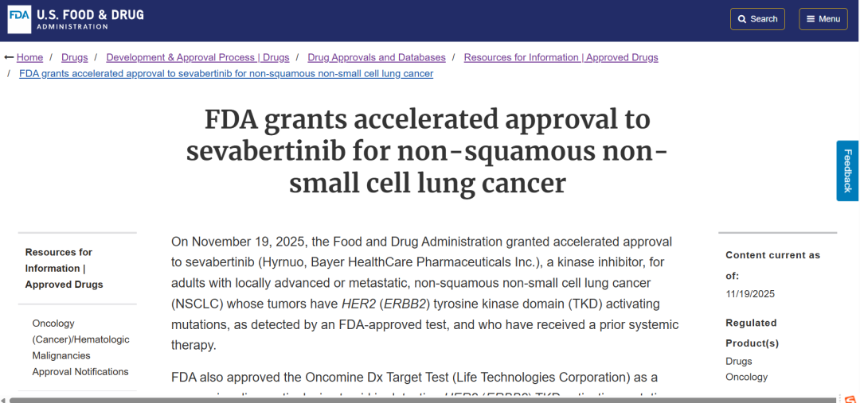Click the Menu label text in the header
Viewport: 860px width, 403px height.
tap(829, 19)
